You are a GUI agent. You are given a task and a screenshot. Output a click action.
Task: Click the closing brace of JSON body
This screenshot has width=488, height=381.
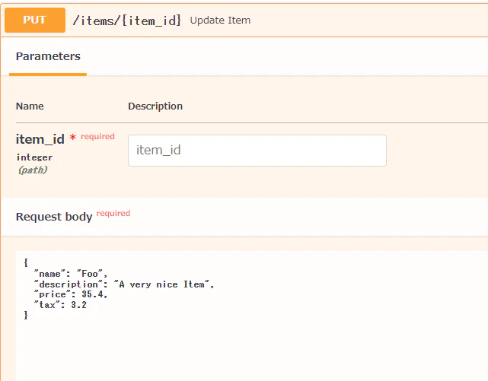coord(26,316)
